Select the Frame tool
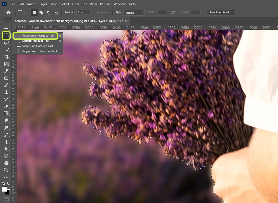Image resolution: width=278 pixels, height=203 pixels. tap(6, 64)
